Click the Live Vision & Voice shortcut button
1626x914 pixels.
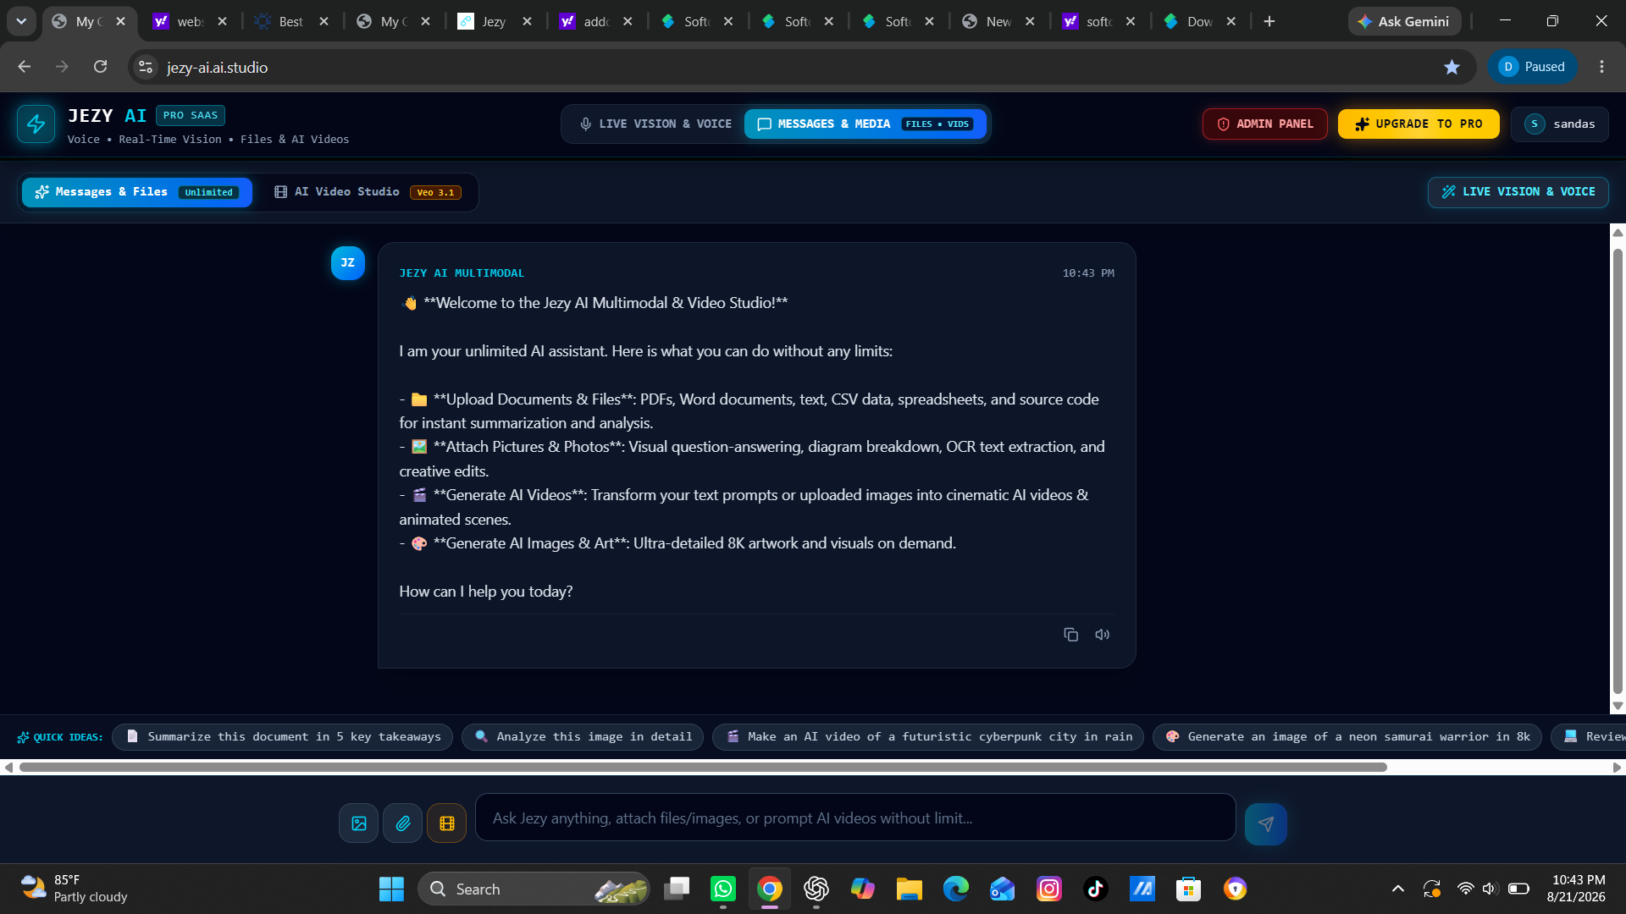click(x=1518, y=192)
